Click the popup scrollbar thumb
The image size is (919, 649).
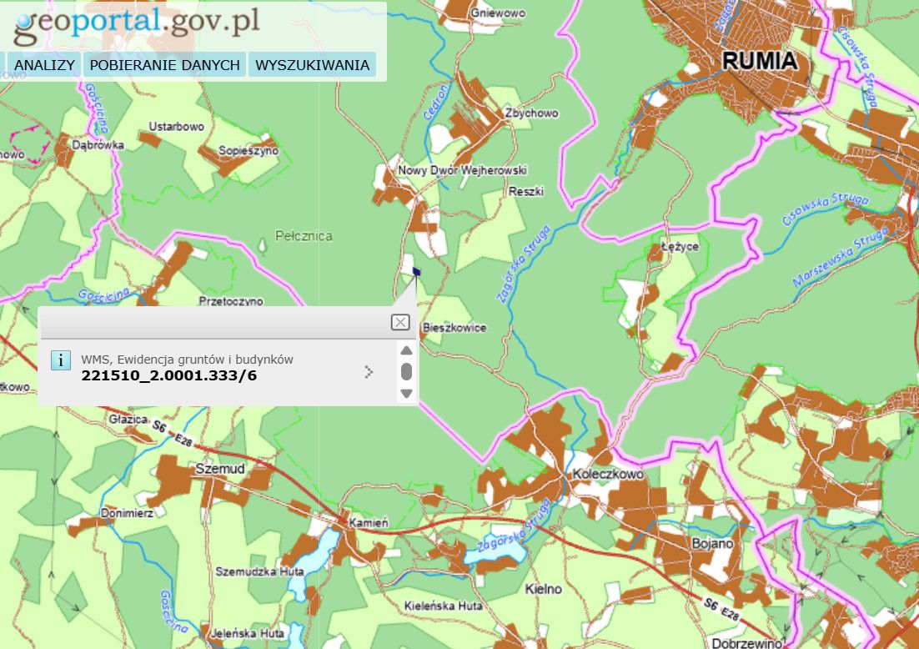(x=406, y=371)
